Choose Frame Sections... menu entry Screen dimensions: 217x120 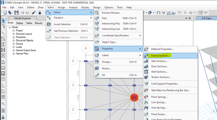coord(171,56)
